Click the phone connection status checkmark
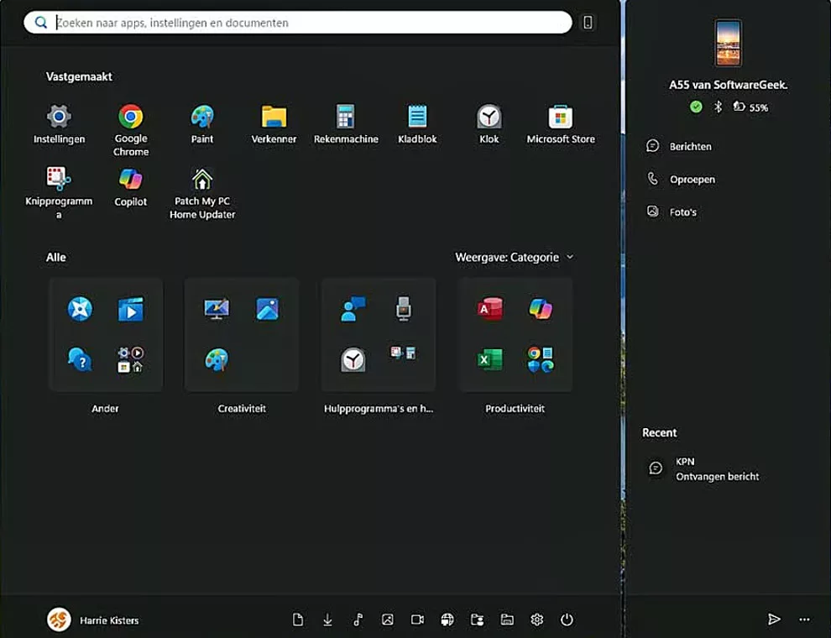 click(696, 107)
